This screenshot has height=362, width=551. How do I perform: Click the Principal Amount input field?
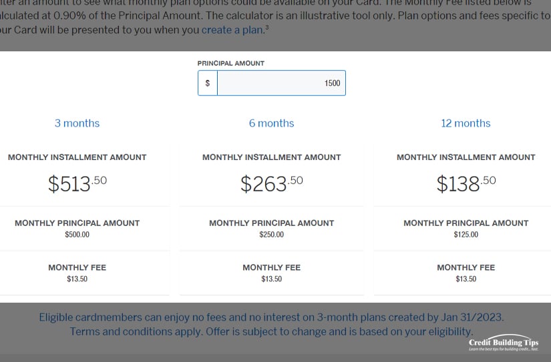tap(281, 83)
